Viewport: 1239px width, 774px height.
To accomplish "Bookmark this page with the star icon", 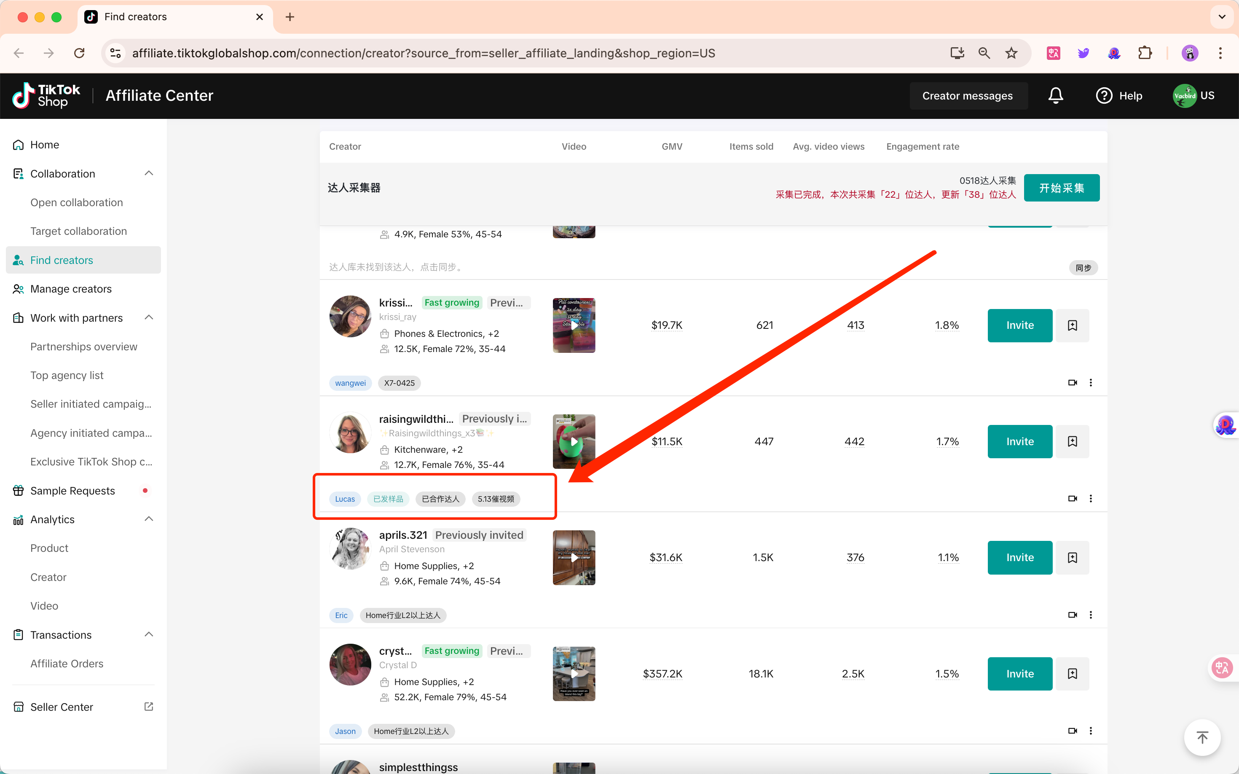I will 1011,53.
